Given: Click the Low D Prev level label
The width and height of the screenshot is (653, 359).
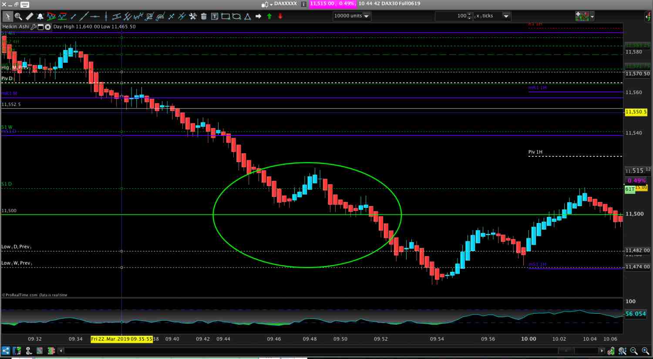Looking at the screenshot, I should coord(16,247).
